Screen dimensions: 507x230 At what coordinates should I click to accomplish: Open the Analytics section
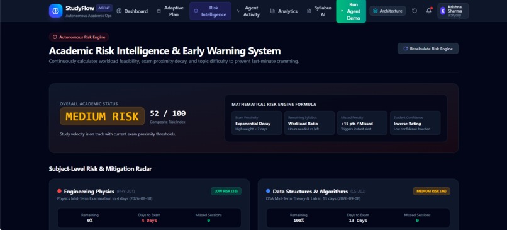[x=284, y=11]
